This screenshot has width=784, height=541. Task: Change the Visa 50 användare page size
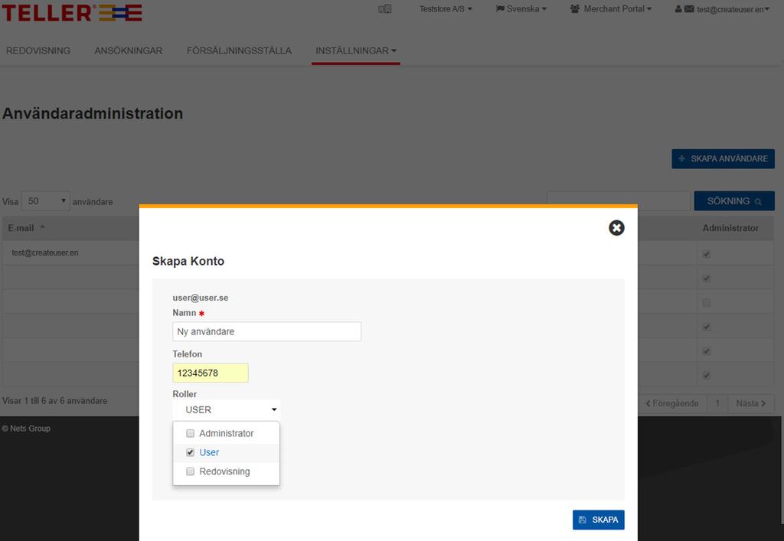(x=45, y=200)
